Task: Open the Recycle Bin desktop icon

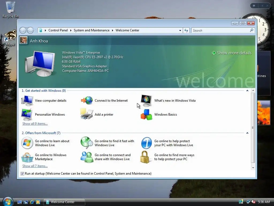Action: [x=10, y=10]
